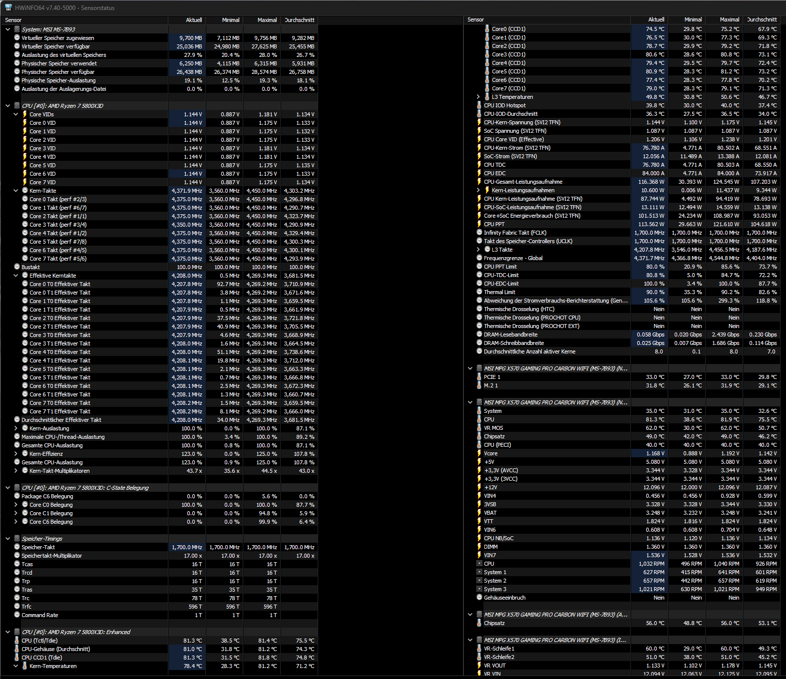Click the left Minimal column header
The height and width of the screenshot is (679, 786).
click(224, 20)
